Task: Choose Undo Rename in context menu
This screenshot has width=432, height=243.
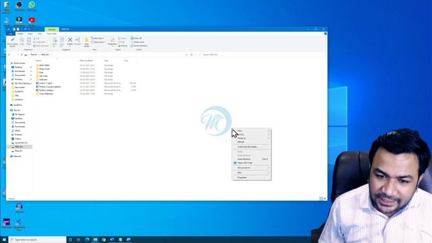Action: click(x=252, y=159)
